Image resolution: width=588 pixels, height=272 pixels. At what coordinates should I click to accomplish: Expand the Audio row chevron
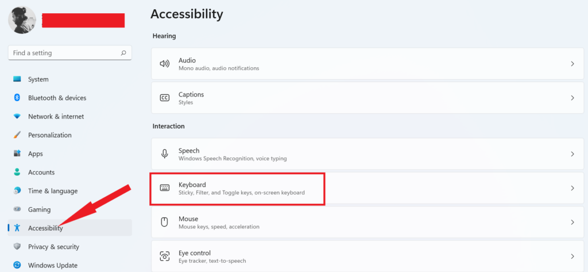pos(572,64)
